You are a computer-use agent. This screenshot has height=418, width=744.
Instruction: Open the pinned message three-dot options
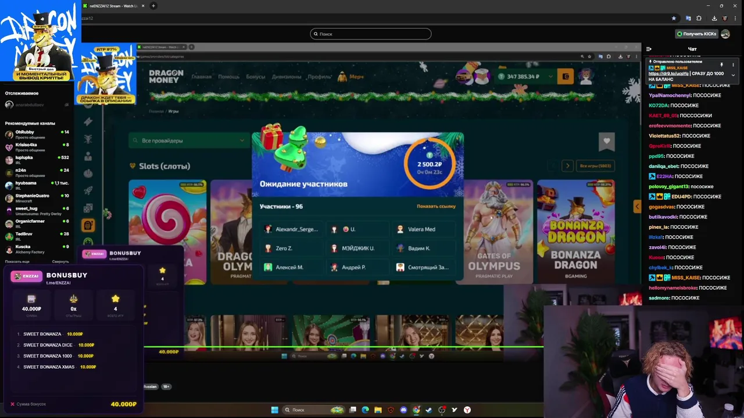(733, 64)
